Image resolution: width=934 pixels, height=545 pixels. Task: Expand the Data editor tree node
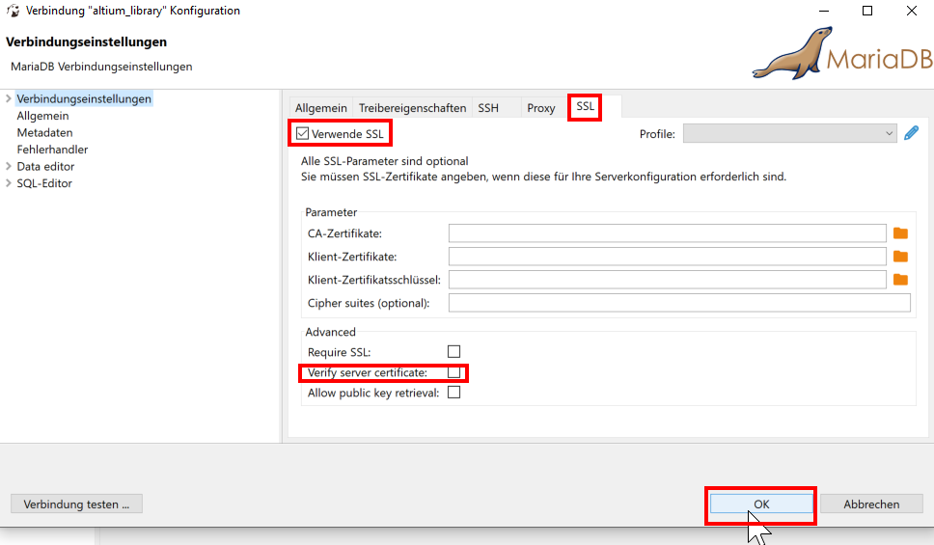[x=9, y=167]
